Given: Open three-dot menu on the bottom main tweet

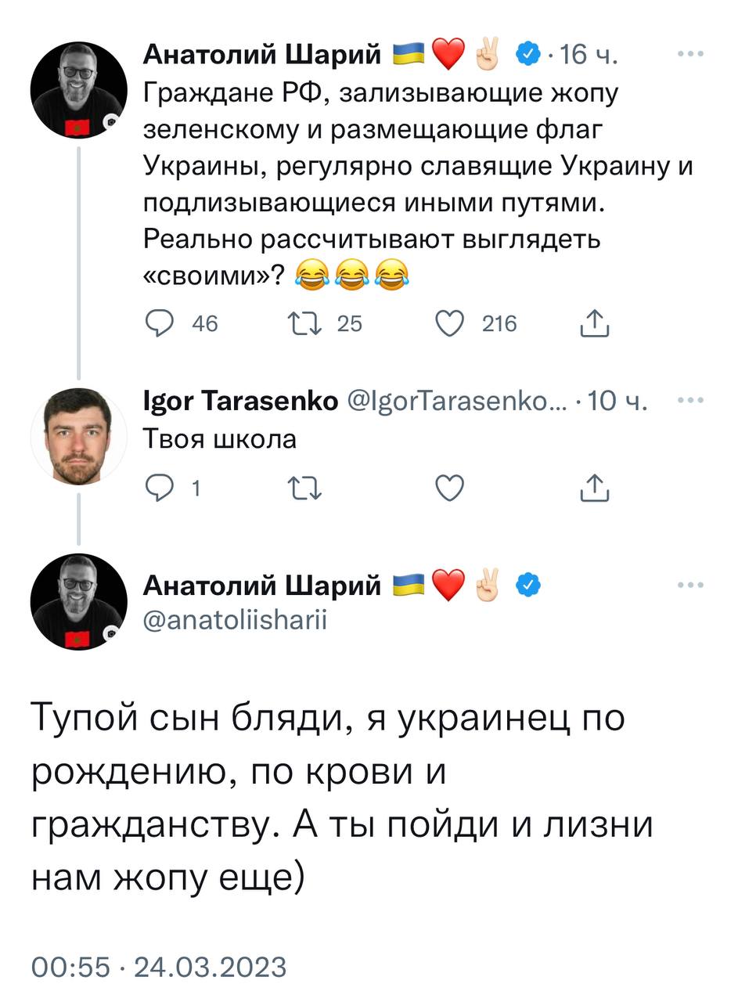Looking at the screenshot, I should (x=689, y=585).
